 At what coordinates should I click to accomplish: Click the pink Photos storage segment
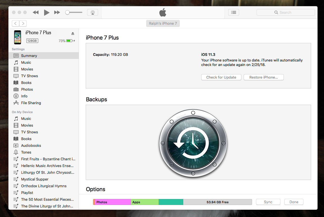tap(113, 202)
